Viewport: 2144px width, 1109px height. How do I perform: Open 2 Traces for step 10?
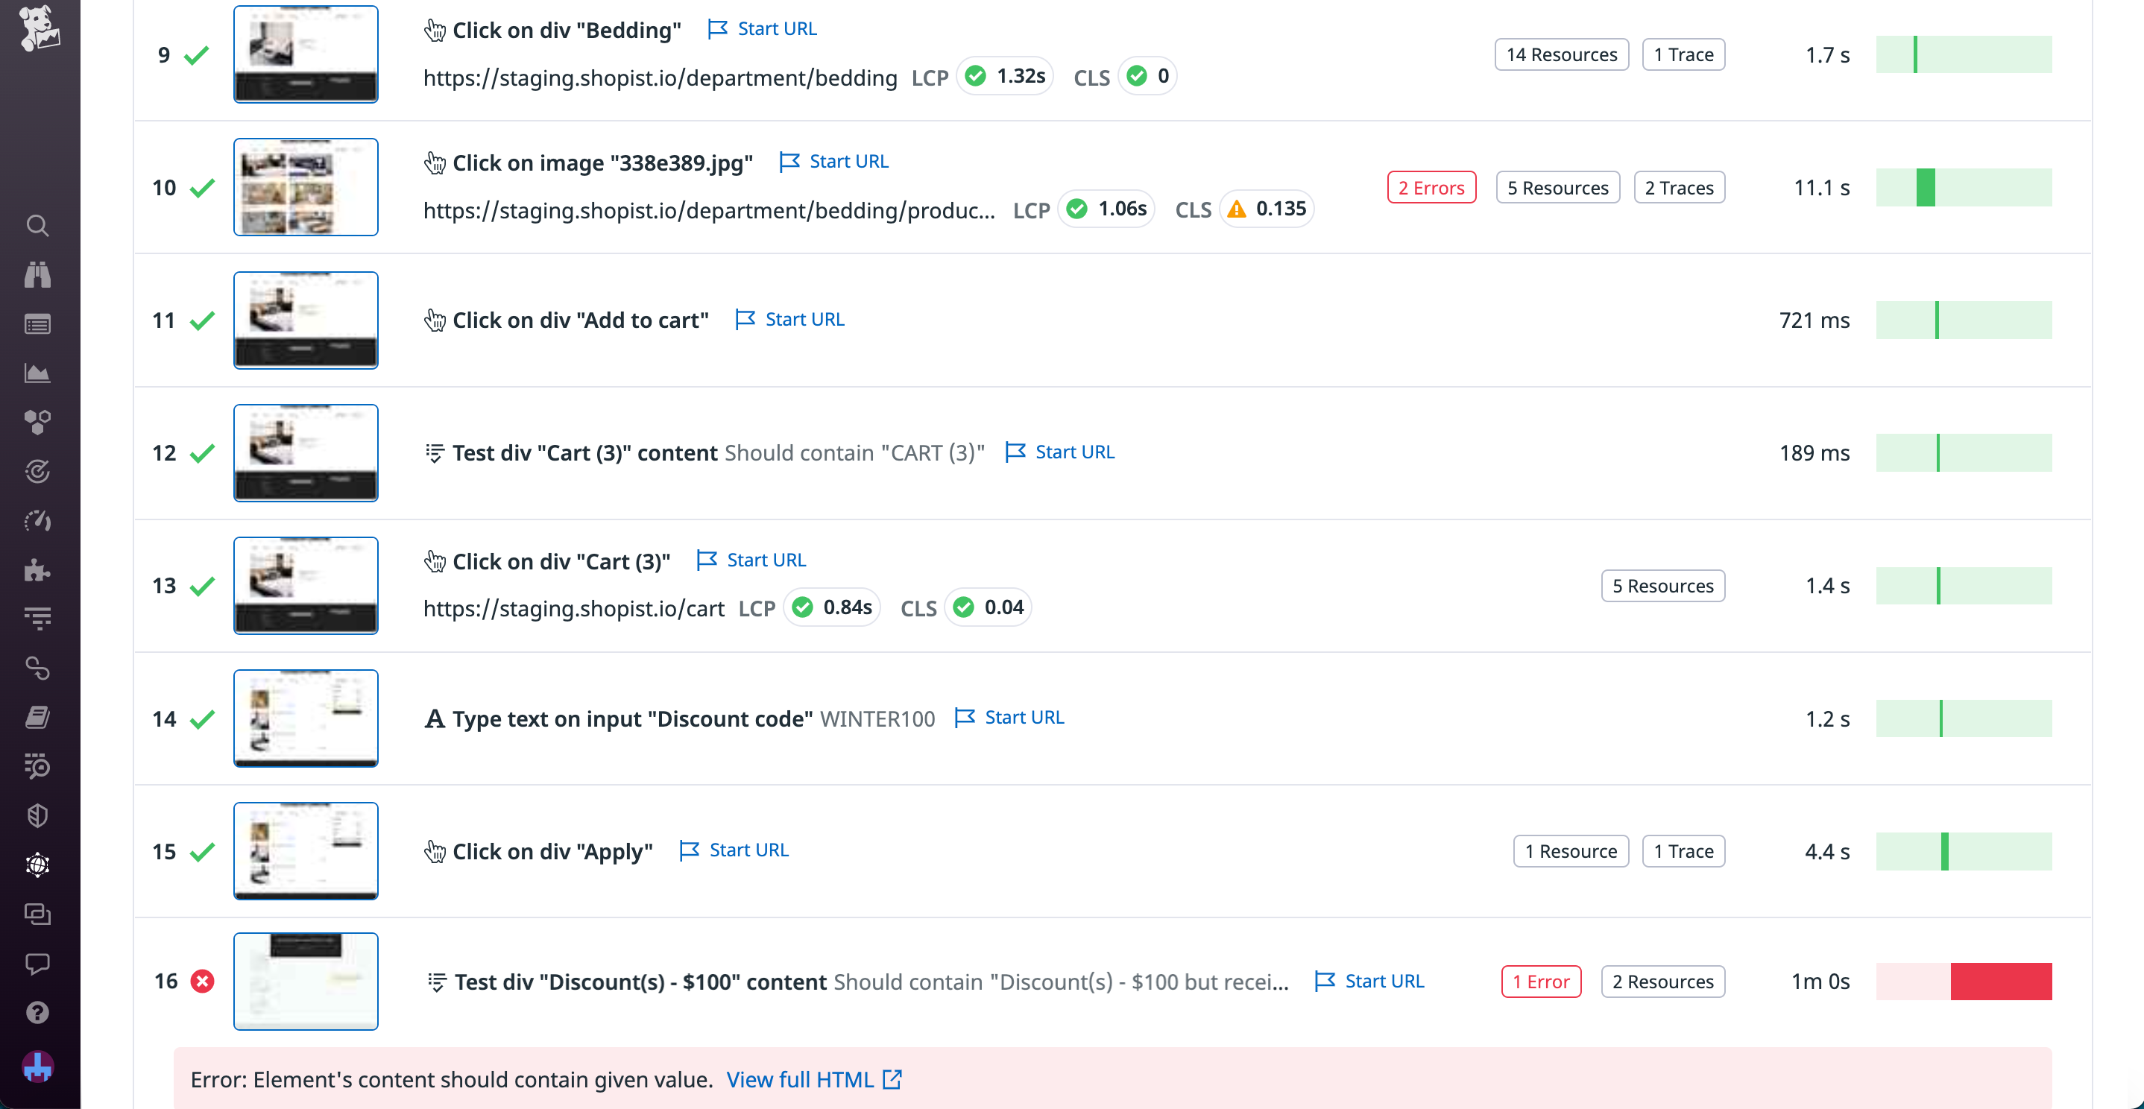pos(1679,187)
